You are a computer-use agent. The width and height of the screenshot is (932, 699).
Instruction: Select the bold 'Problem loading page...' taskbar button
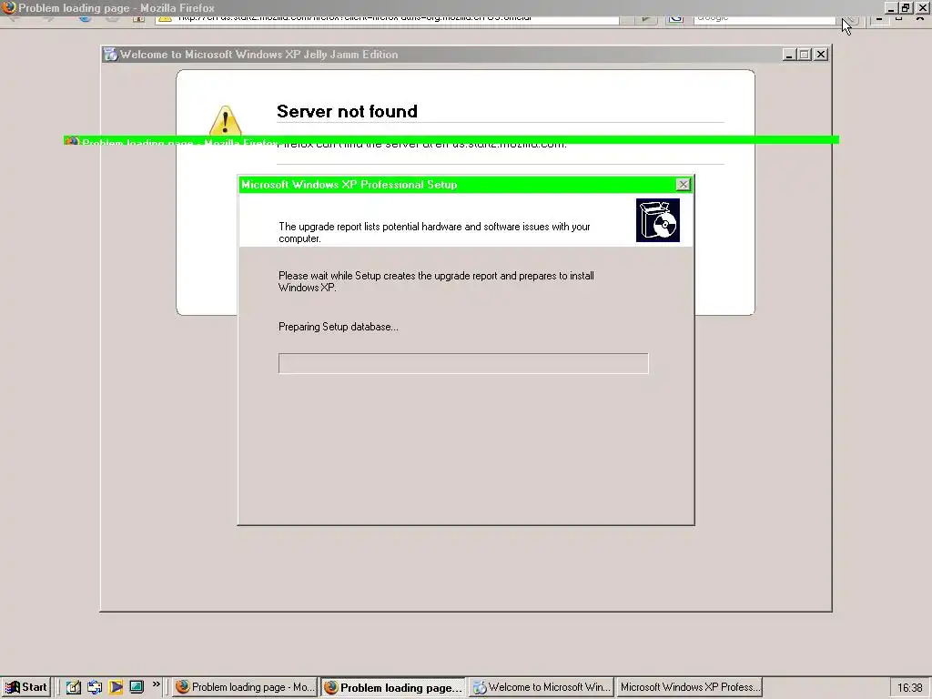coord(393,687)
